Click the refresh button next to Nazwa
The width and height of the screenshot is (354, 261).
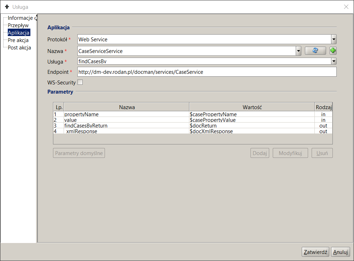[x=315, y=51]
